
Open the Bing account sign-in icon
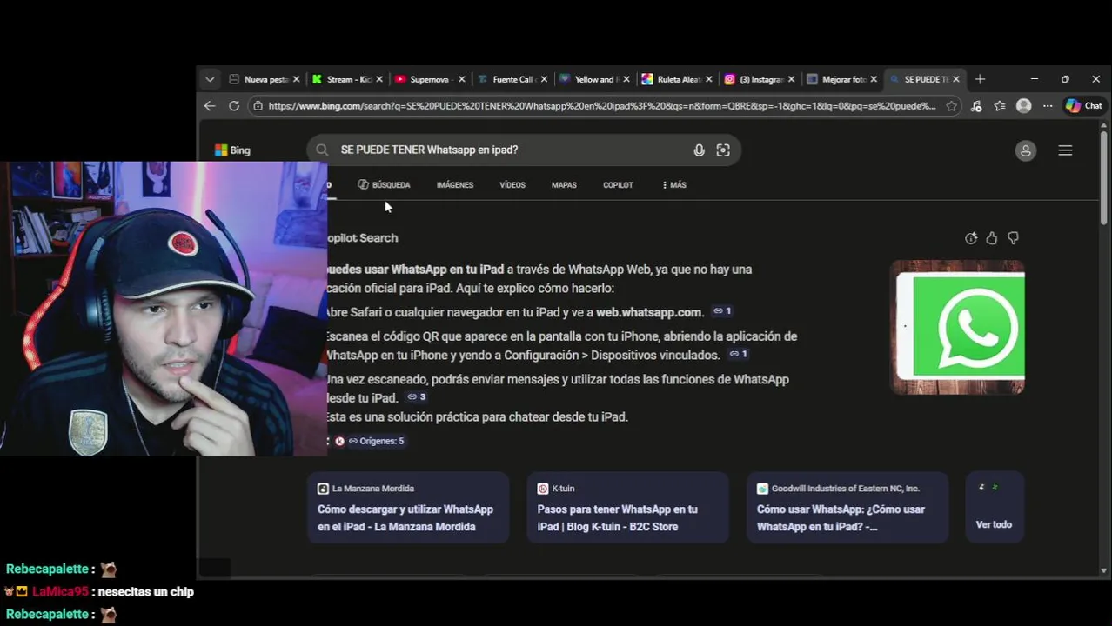click(1026, 150)
